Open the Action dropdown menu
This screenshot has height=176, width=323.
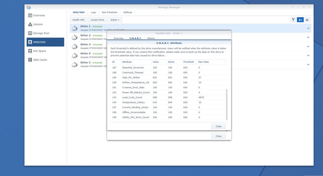115,20
